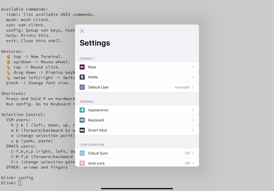Expand the Appearance row chevron
The width and height of the screenshot is (274, 191).
pos(193,110)
